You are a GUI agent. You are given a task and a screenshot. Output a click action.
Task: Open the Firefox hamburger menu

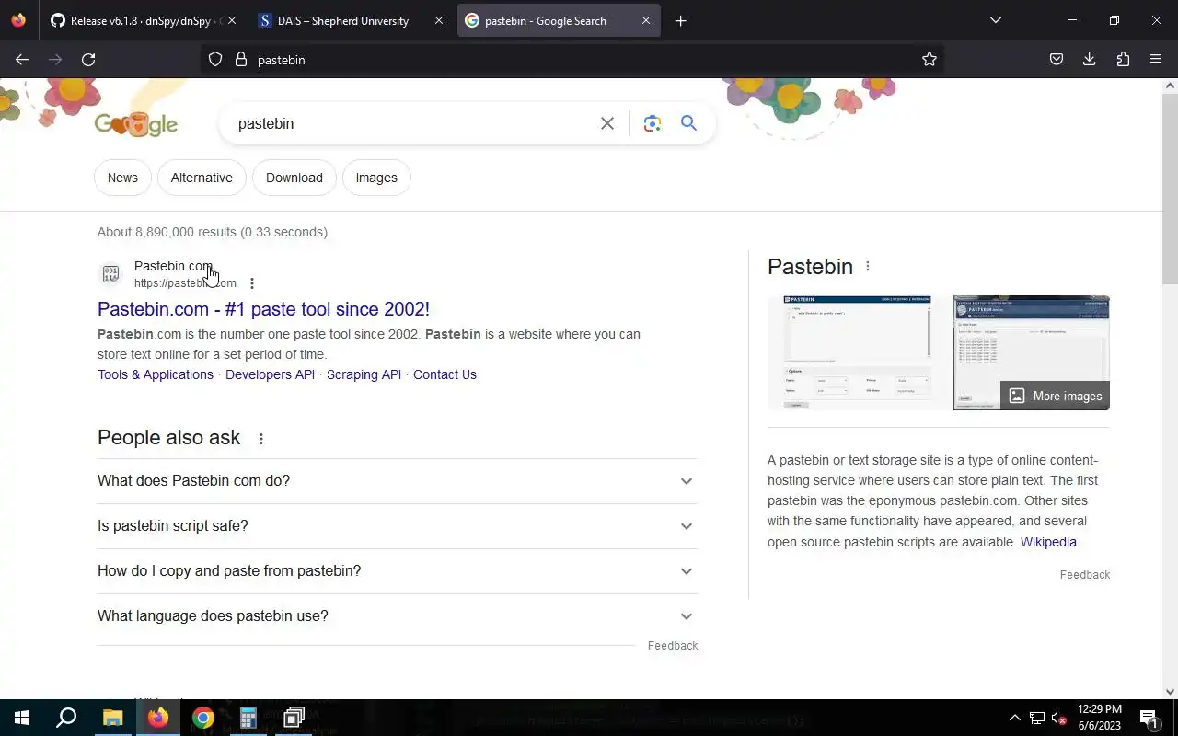pyautogui.click(x=1156, y=59)
